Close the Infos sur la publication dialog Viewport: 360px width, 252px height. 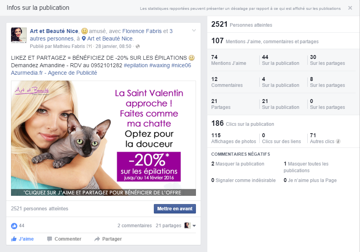350,8
